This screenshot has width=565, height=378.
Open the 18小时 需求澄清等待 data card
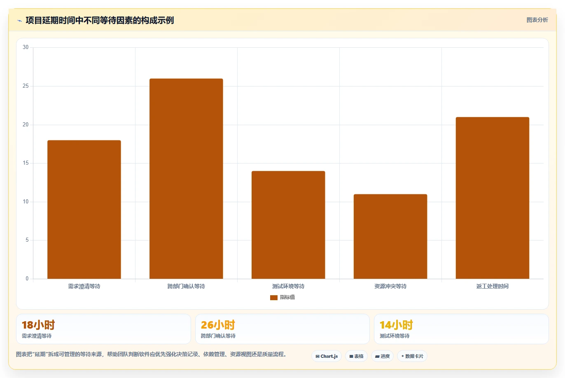point(103,329)
